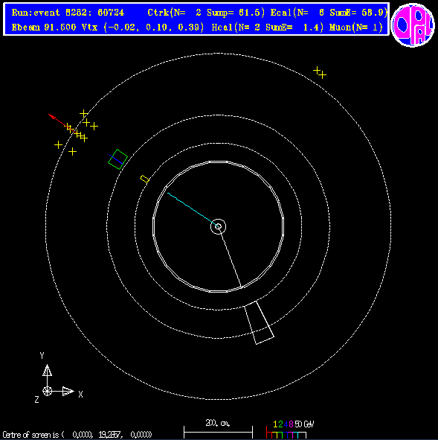Click the Run:event 8282: 60724 label
438x440 pixels.
coord(68,13)
